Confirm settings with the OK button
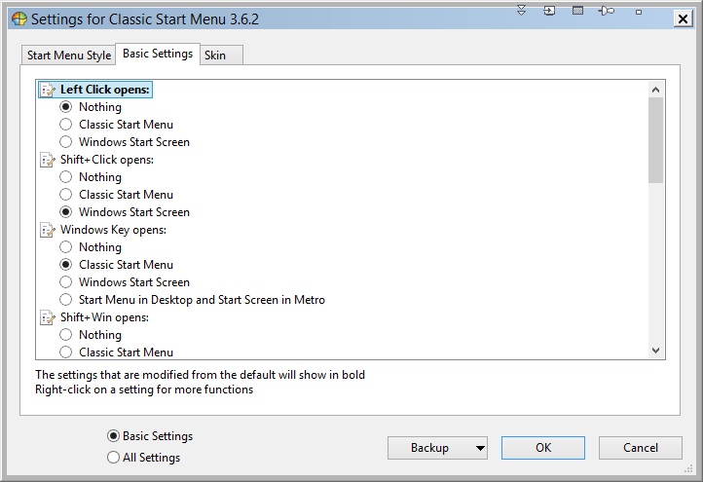703x482 pixels. coord(543,448)
